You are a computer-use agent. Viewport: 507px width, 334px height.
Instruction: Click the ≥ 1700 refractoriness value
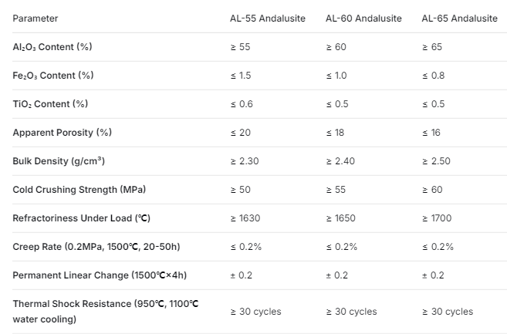pos(437,218)
